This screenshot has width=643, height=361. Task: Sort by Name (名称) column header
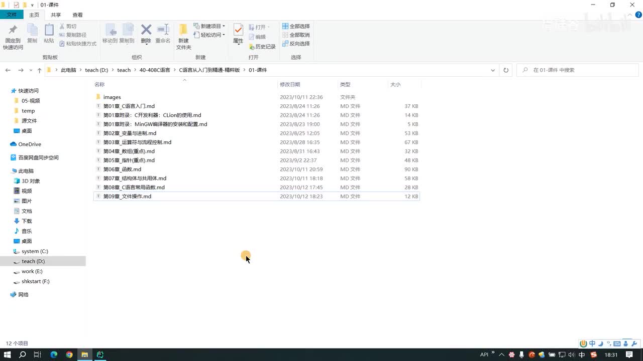point(99,85)
